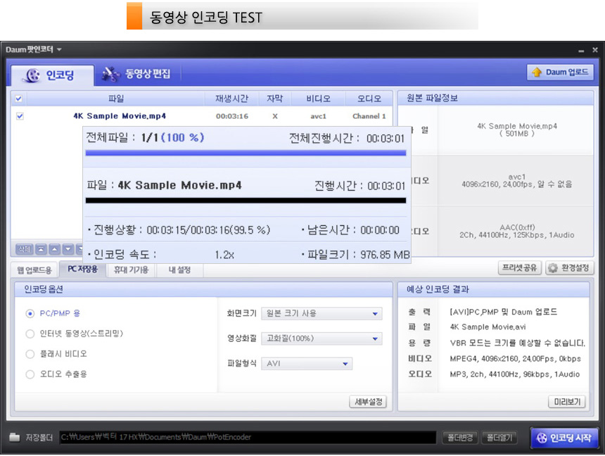Move selected file to top of list
The image size is (605, 456).
point(41,249)
